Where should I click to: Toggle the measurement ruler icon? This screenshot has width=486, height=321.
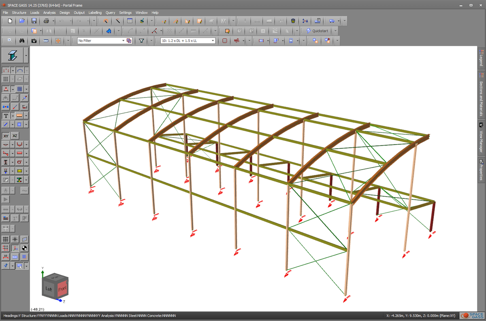coord(46,40)
